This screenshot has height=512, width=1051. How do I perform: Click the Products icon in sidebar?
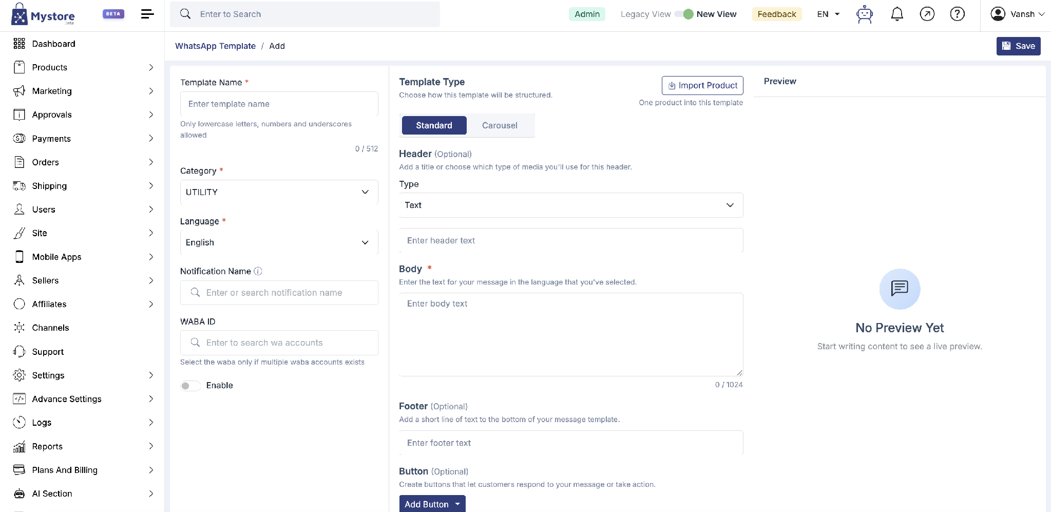point(20,67)
